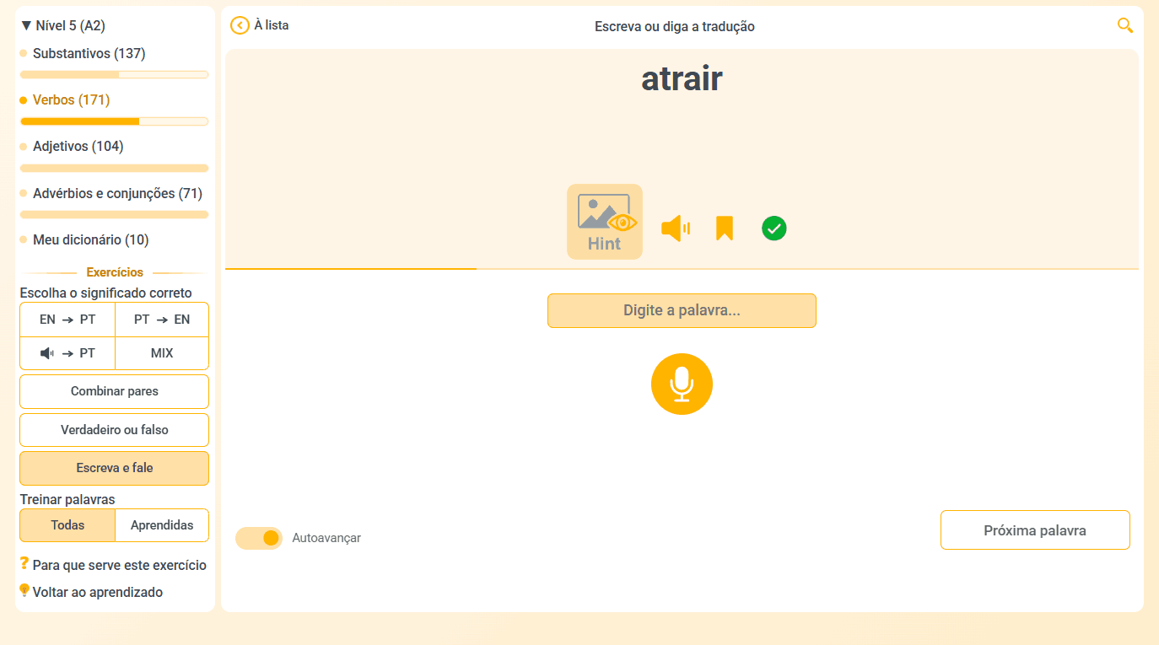Click the word atrair heading
Viewport: 1159px width, 645px height.
pyautogui.click(x=682, y=78)
